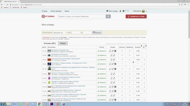
Task: Edit the Детские мясные консервы review
Action: (x=111, y=74)
